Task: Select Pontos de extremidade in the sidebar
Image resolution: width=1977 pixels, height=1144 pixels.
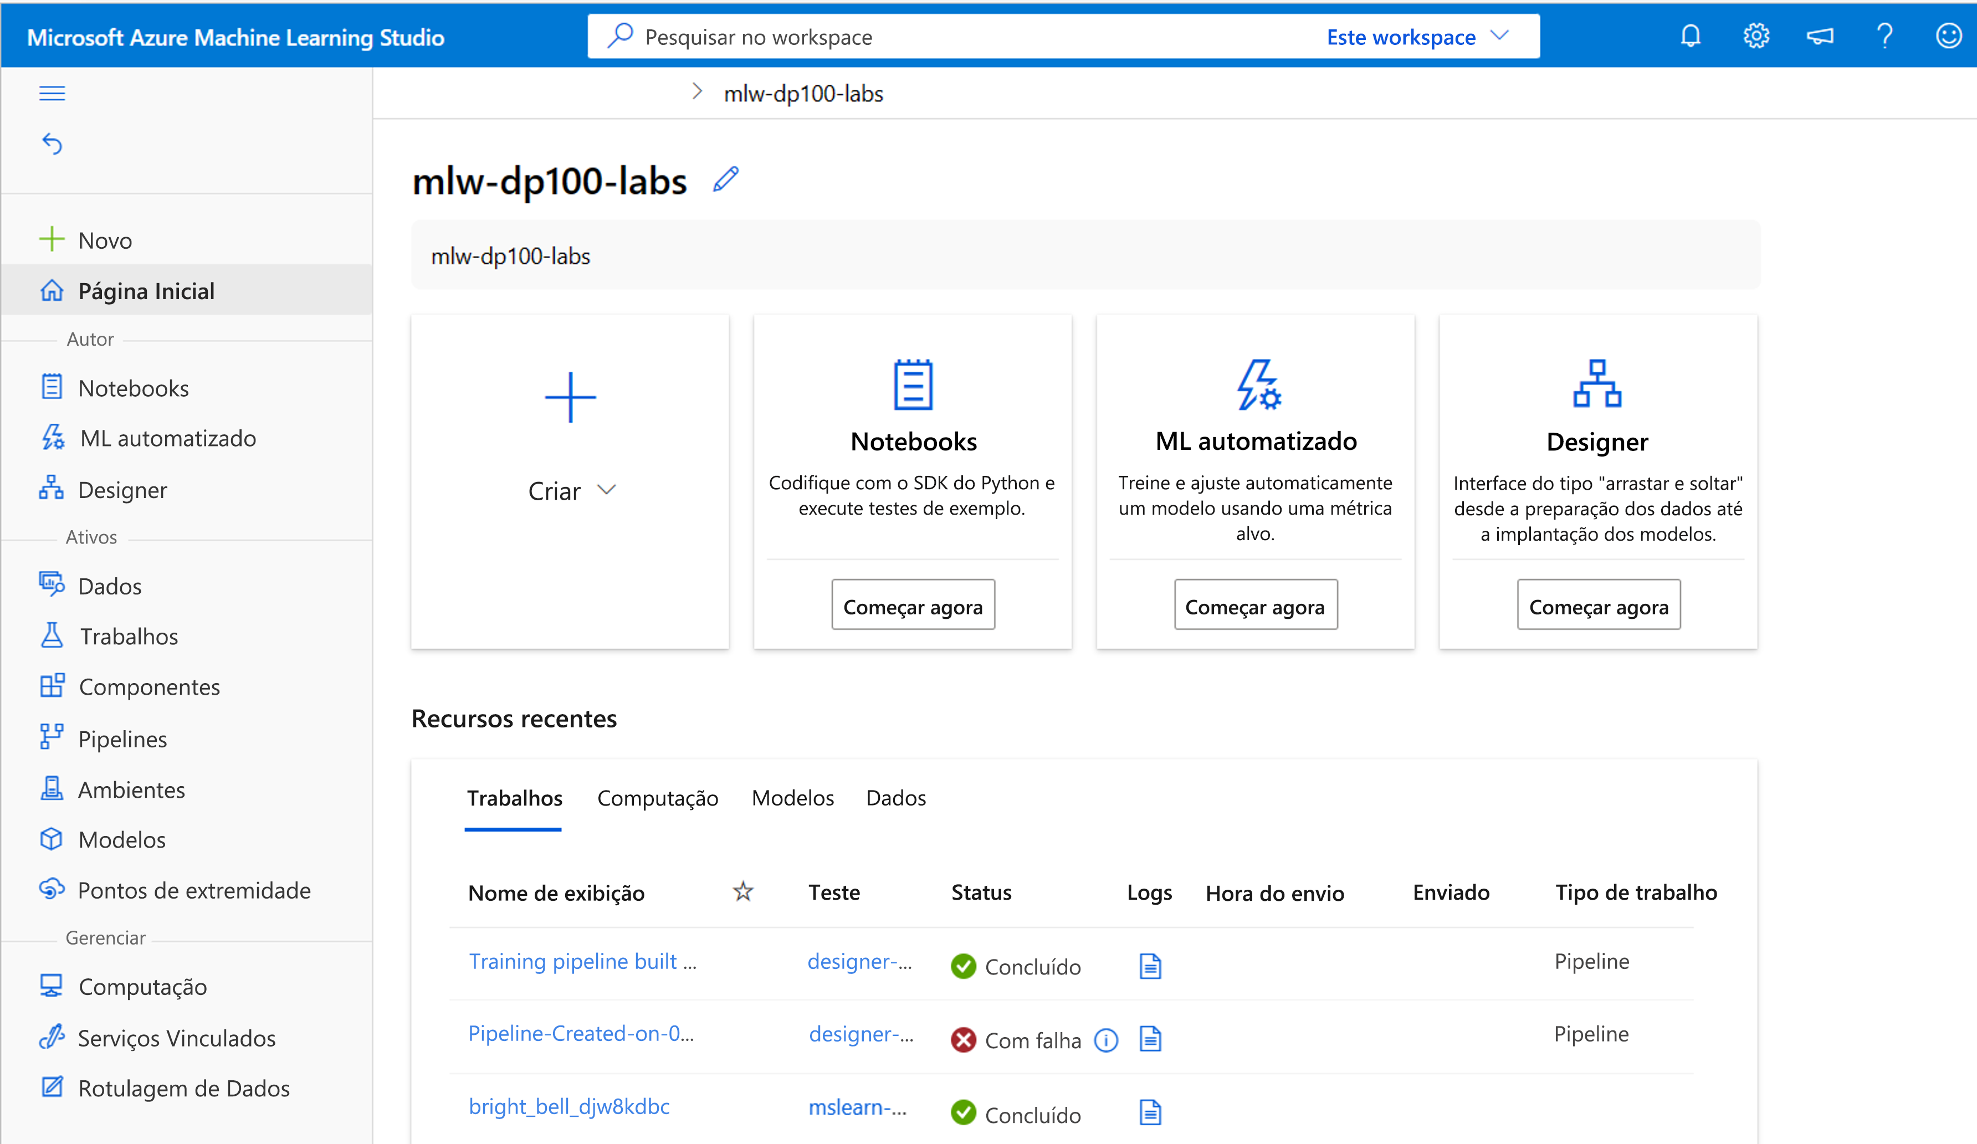Action: click(x=194, y=890)
